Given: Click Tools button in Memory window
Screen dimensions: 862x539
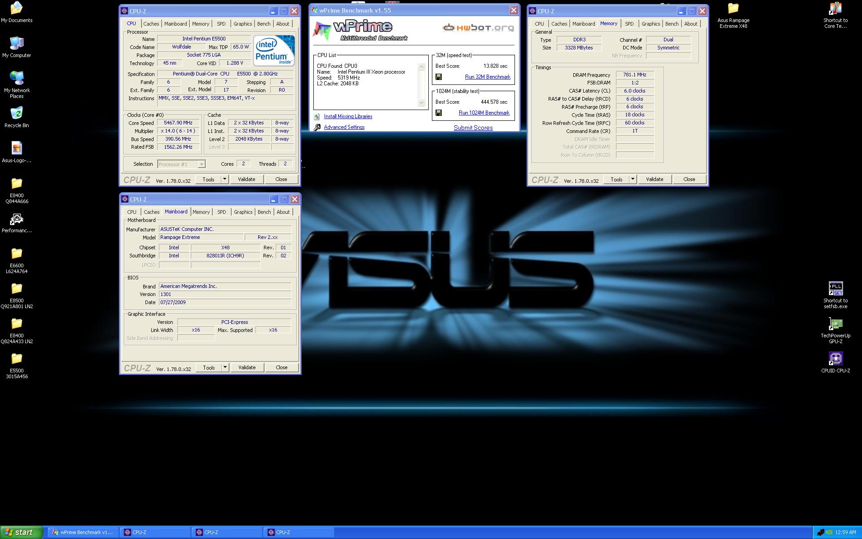Looking at the screenshot, I should [x=616, y=179].
